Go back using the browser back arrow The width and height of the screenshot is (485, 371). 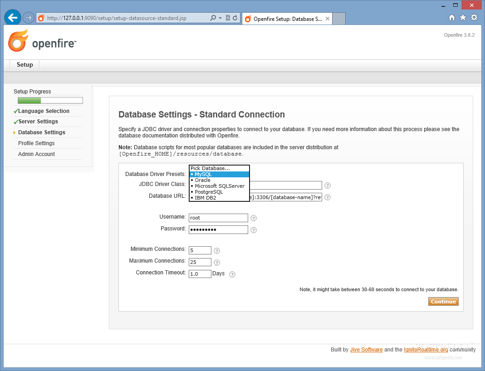(x=13, y=18)
